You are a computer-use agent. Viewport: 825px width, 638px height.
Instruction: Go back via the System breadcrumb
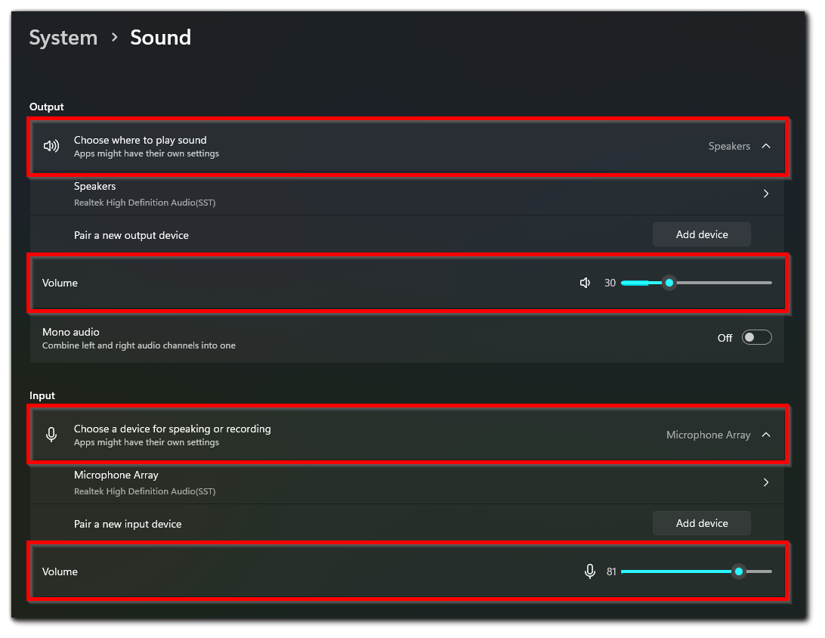pos(63,37)
